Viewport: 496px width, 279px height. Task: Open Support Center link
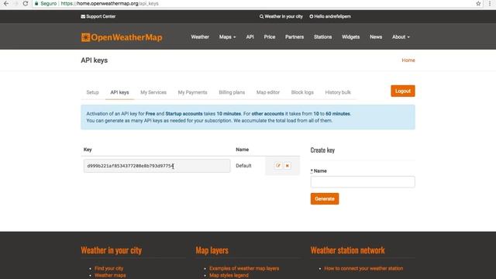point(98,16)
